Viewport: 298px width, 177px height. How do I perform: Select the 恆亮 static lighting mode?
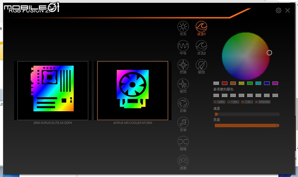pos(183,26)
